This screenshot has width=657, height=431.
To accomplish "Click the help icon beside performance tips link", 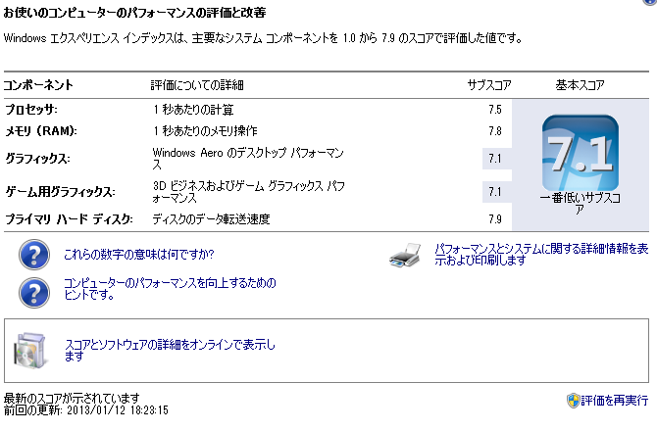I will 34,293.
